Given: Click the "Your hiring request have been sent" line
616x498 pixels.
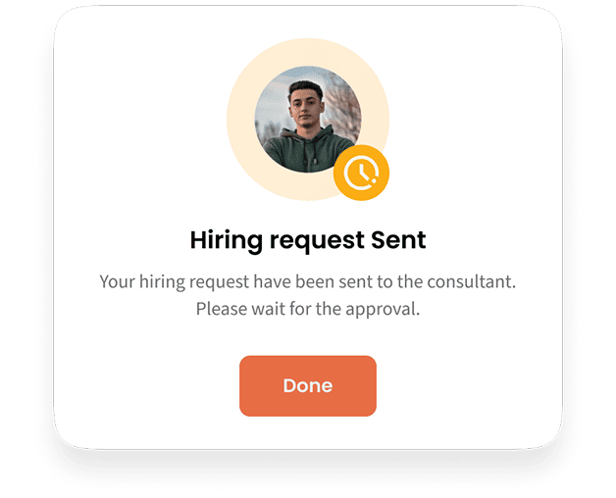Looking at the screenshot, I should pyautogui.click(x=308, y=282).
